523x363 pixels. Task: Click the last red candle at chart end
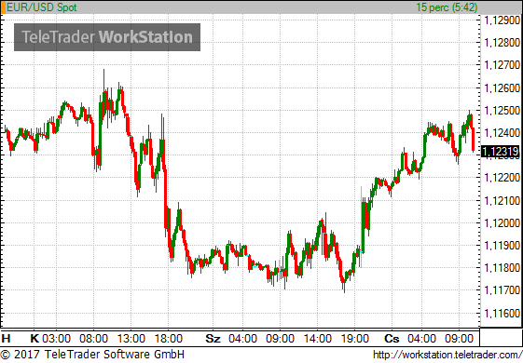click(x=473, y=140)
